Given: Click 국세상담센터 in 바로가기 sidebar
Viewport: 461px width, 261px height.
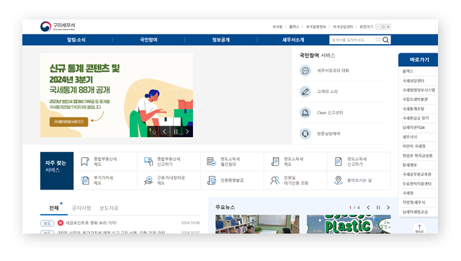Looking at the screenshot, I should pos(413,81).
